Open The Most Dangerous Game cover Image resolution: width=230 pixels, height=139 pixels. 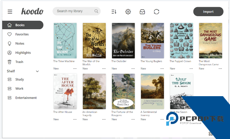[210, 41]
